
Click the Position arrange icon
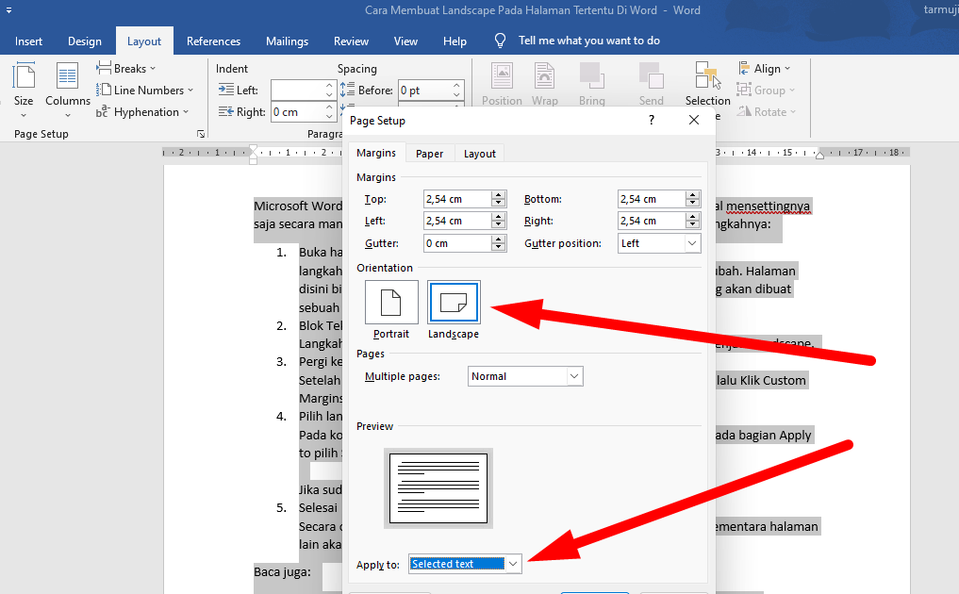502,85
